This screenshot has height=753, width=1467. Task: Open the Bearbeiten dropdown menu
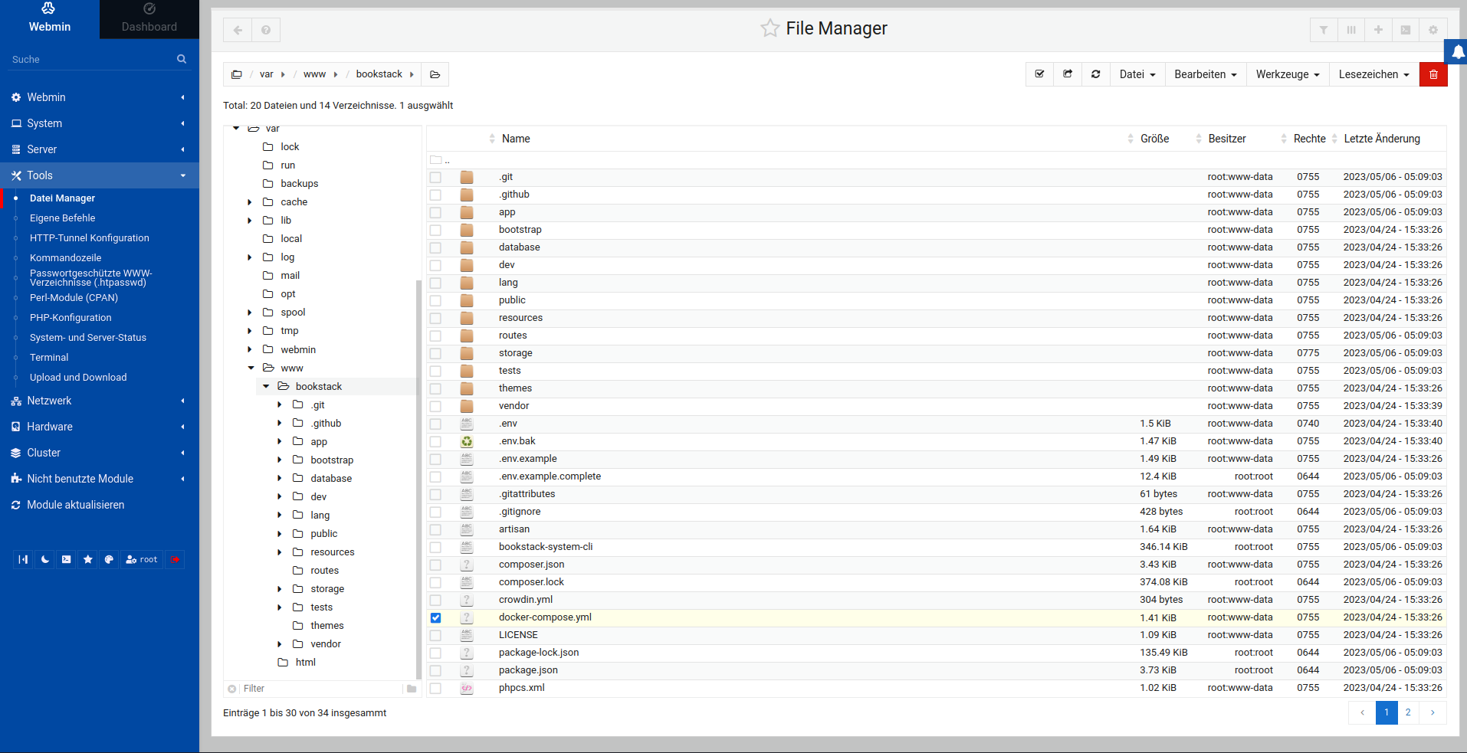1206,74
